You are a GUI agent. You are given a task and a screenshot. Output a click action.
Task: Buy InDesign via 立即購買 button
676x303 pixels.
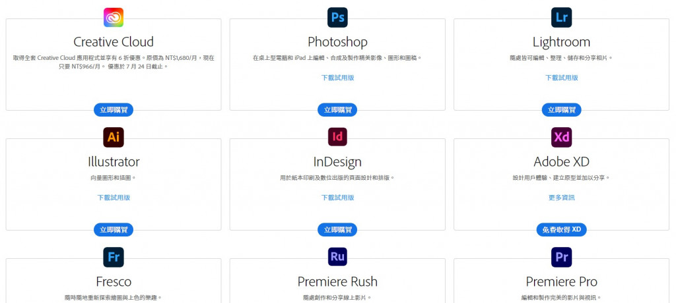tap(337, 229)
